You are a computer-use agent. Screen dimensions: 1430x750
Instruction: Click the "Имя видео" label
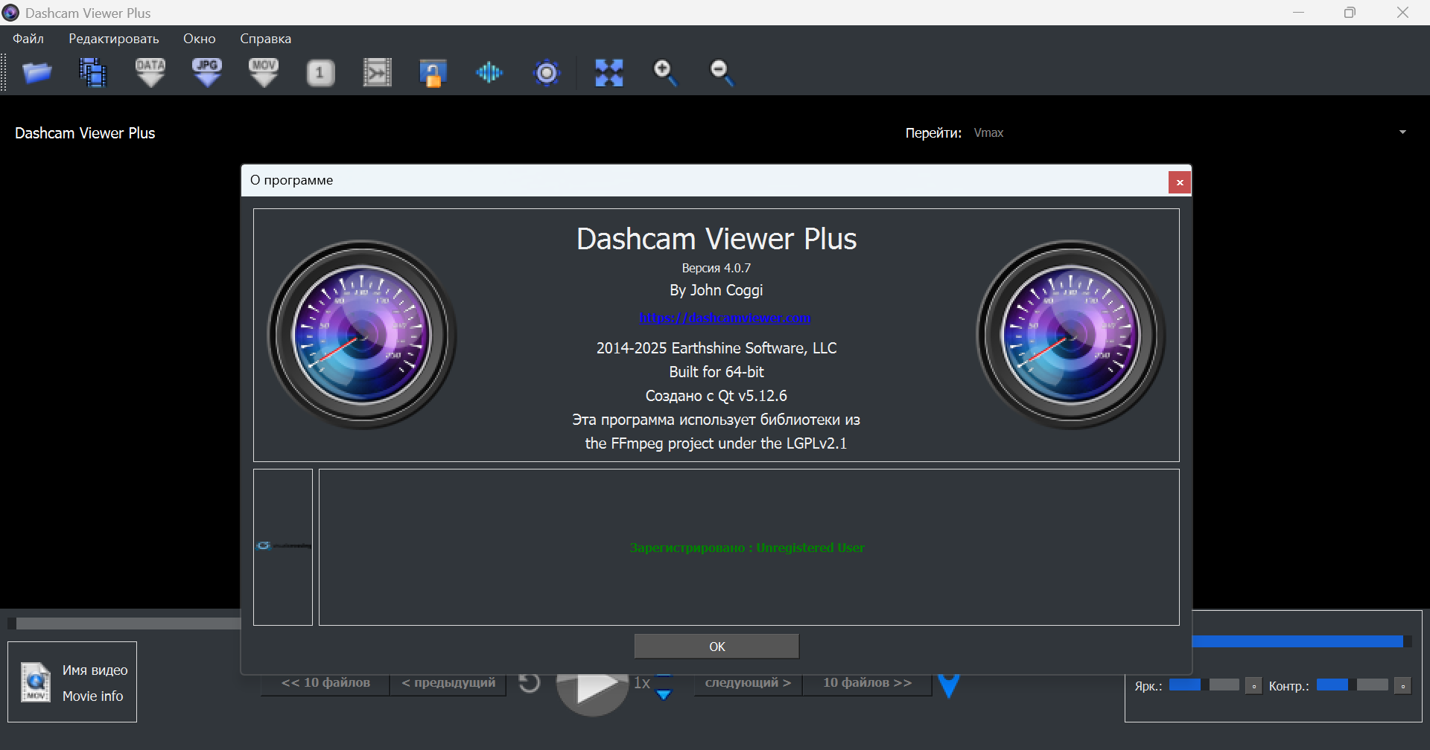tap(95, 670)
